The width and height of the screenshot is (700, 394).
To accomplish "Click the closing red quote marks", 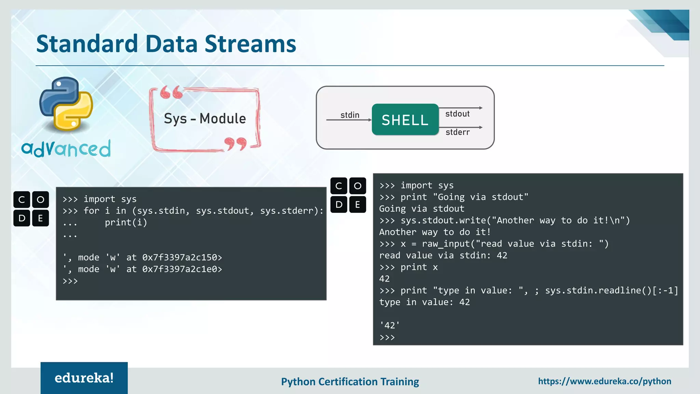I will 235,144.
